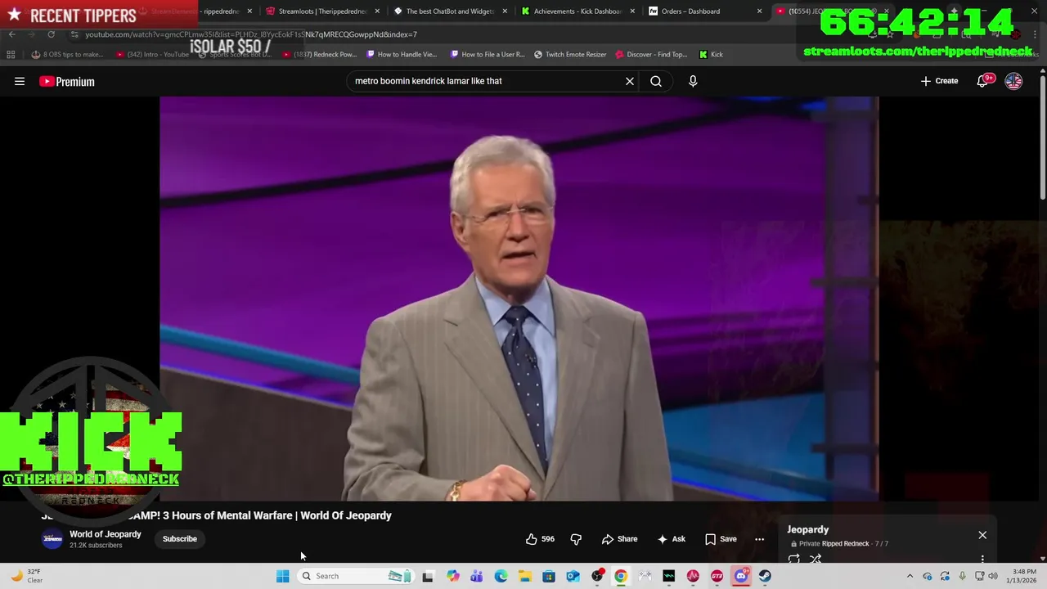This screenshot has width=1047, height=589.
Task: Ask about this video
Action: point(671,539)
